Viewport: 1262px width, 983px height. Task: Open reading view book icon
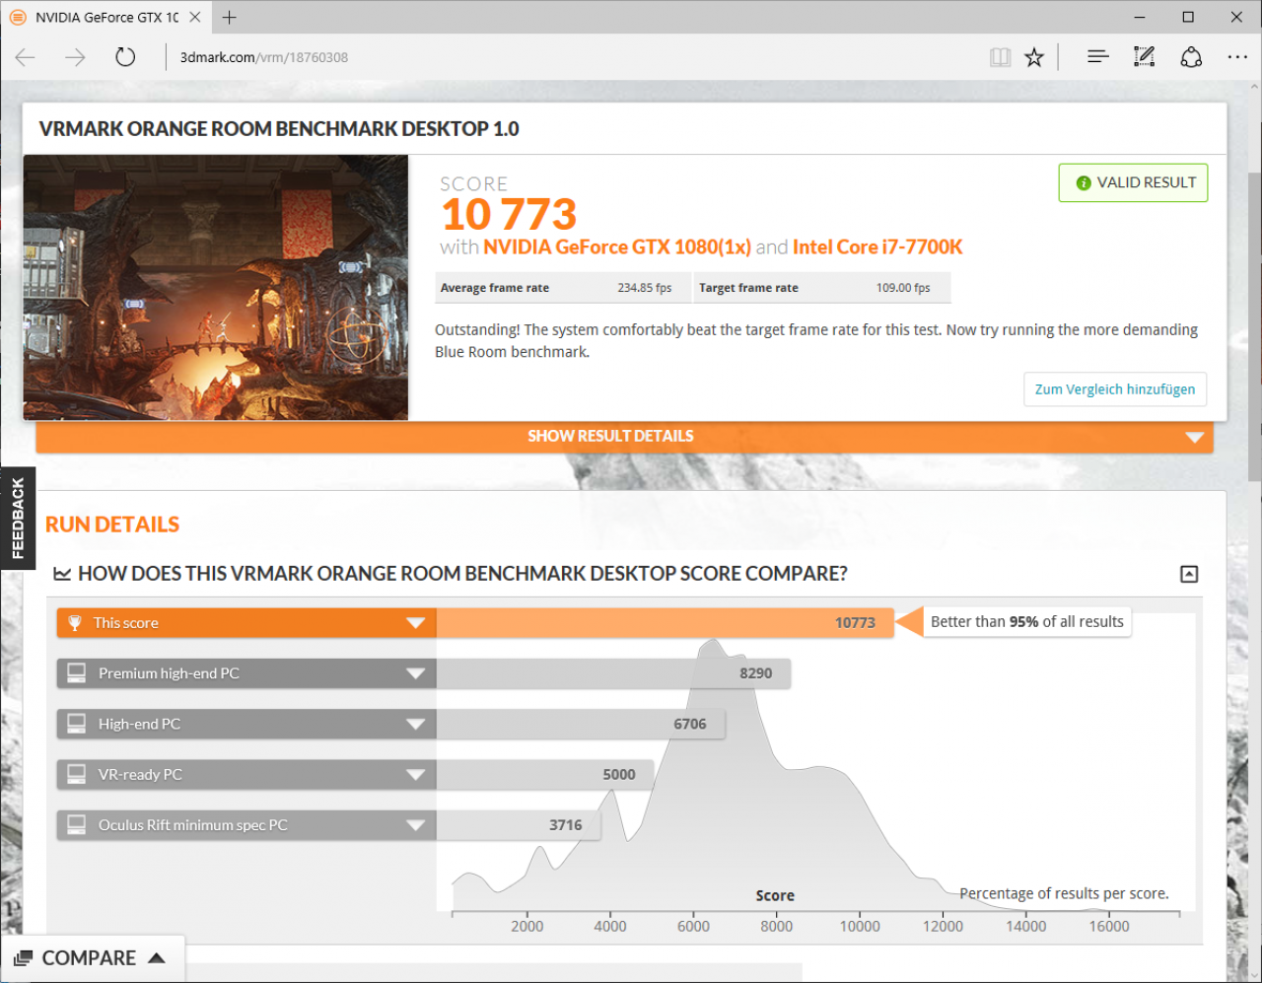(x=1000, y=57)
